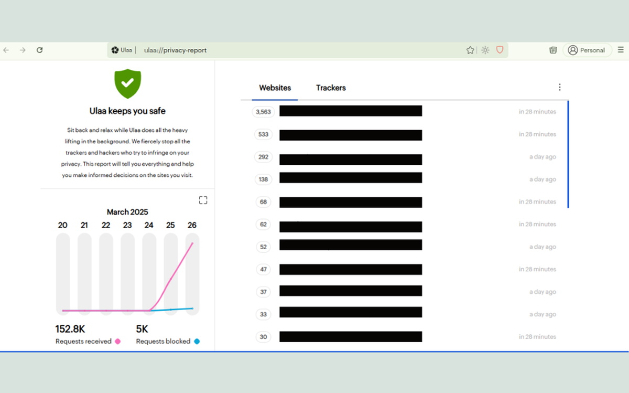Select the website row with 62 count

pyautogui.click(x=404, y=225)
